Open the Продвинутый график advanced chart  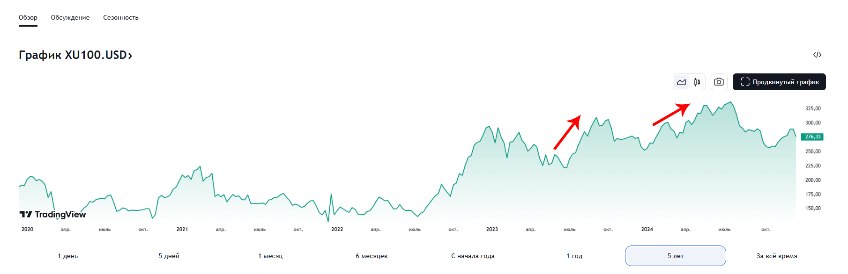779,82
